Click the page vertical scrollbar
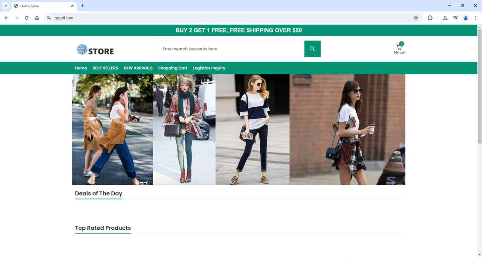 coord(479,86)
